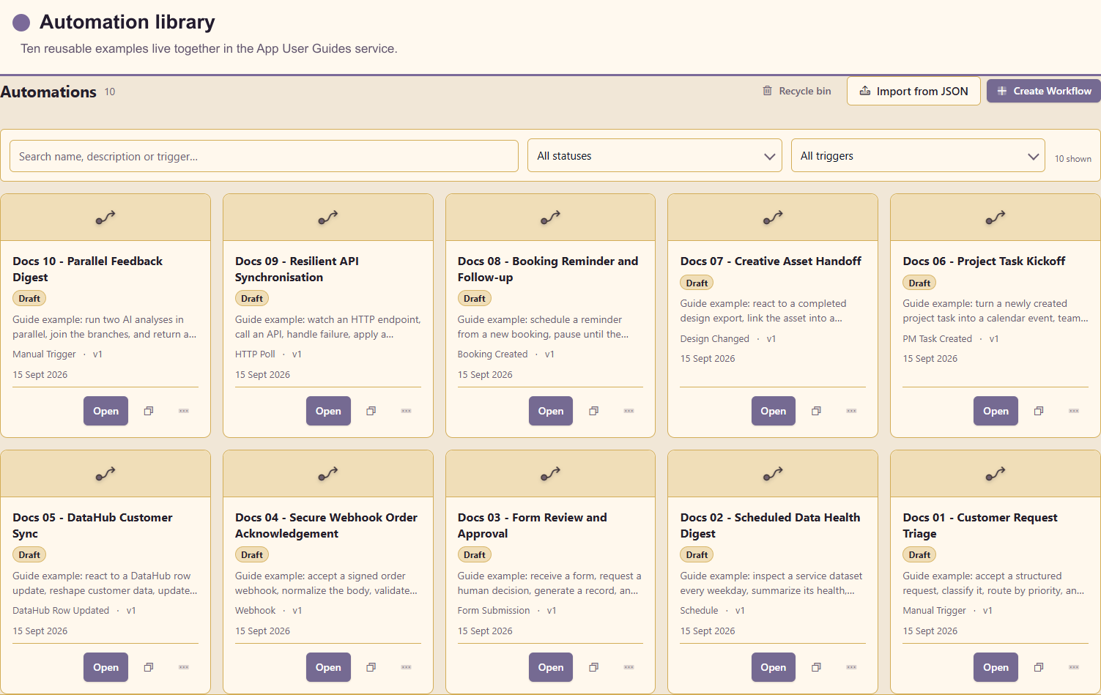Open ellipsis menu for Docs 02 card

pos(851,667)
